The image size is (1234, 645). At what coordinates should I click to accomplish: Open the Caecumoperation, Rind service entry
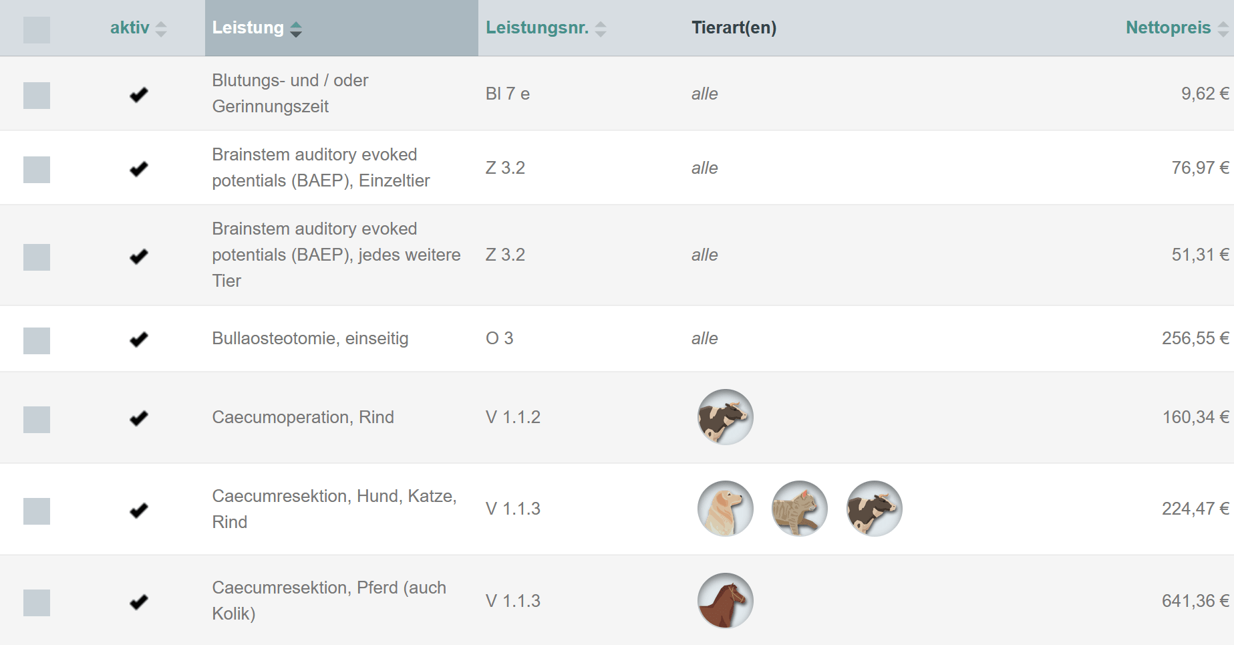(303, 417)
